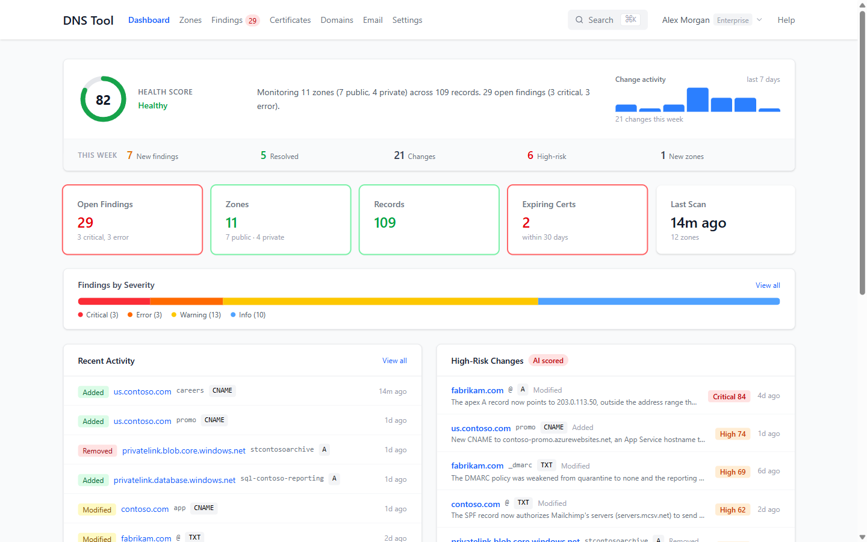The height and width of the screenshot is (542, 867).
Task: Open the Email tab
Action: pyautogui.click(x=373, y=20)
